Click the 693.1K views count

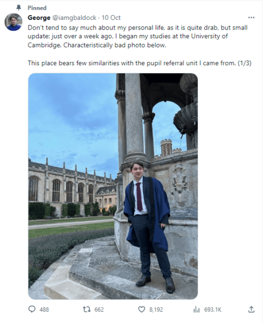pyautogui.click(x=213, y=310)
